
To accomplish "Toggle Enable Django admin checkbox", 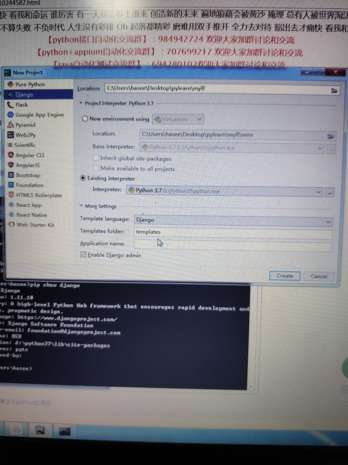I will coord(84,255).
